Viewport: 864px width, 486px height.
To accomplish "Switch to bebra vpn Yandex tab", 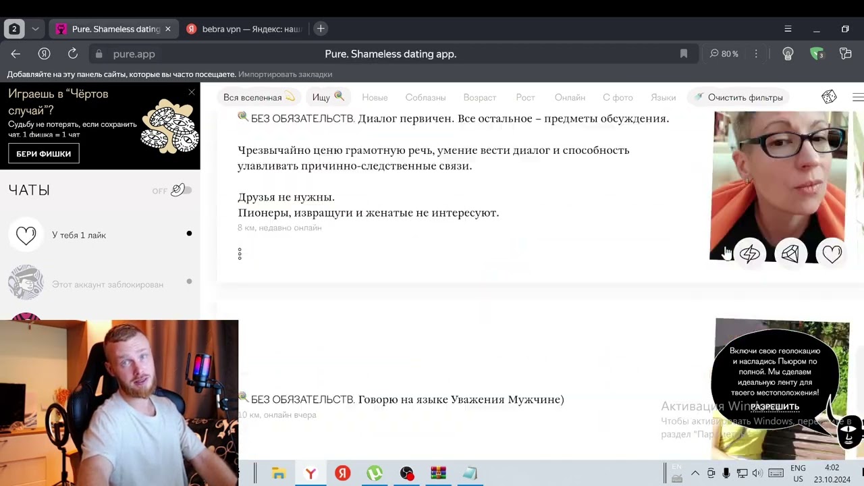I will (244, 29).
